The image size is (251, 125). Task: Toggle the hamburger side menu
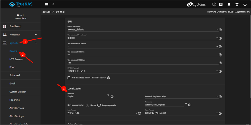pos(47,5)
